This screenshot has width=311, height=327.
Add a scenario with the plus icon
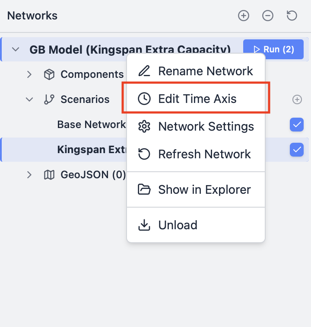(x=297, y=99)
